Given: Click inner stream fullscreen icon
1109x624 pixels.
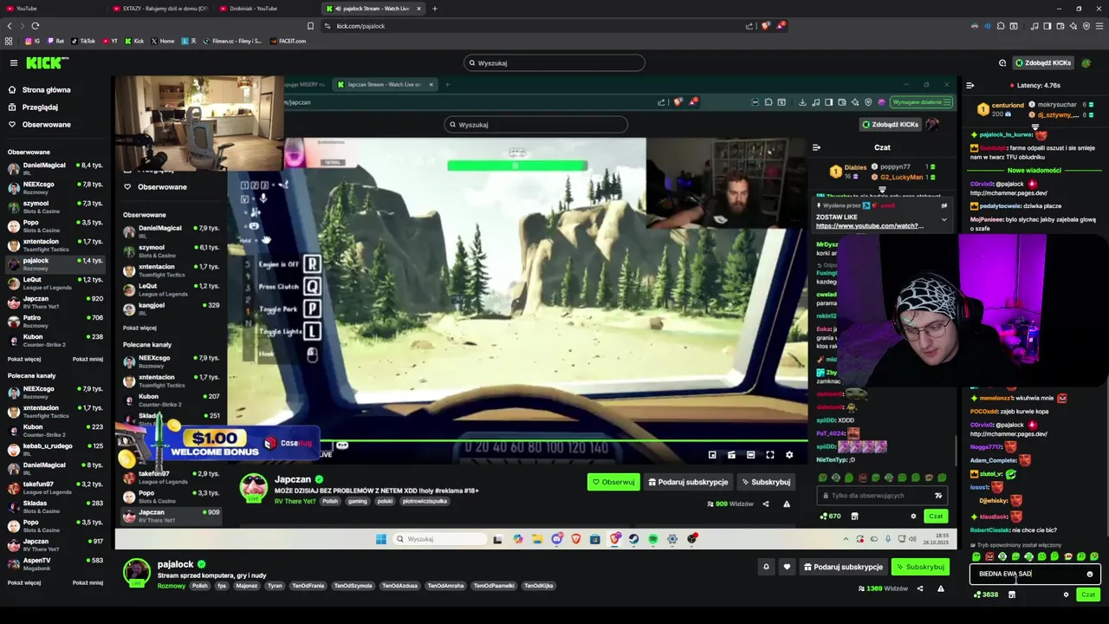Looking at the screenshot, I should pyautogui.click(x=769, y=455).
